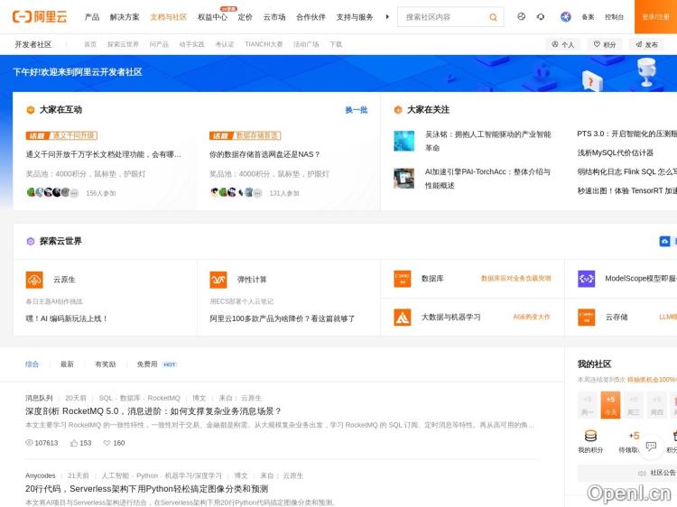677x507 pixels.
Task: Click the search magnifier icon
Action: coord(493,17)
